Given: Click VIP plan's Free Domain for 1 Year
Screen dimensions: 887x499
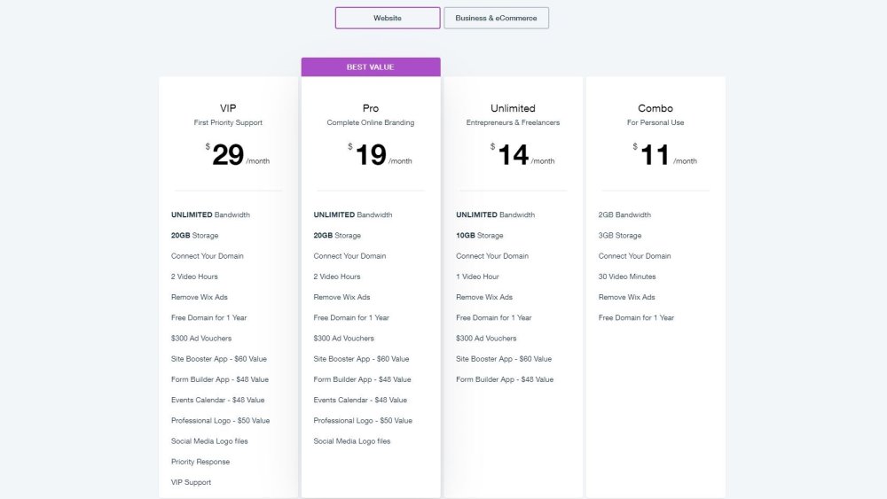Looking at the screenshot, I should point(208,317).
